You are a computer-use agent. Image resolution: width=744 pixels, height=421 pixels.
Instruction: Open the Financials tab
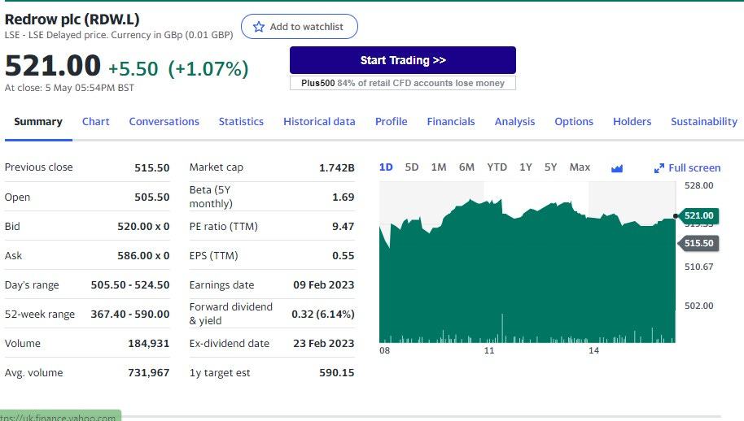click(451, 122)
